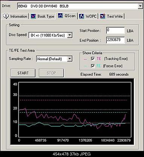
Task: Click the START button
Action: click(x=23, y=73)
